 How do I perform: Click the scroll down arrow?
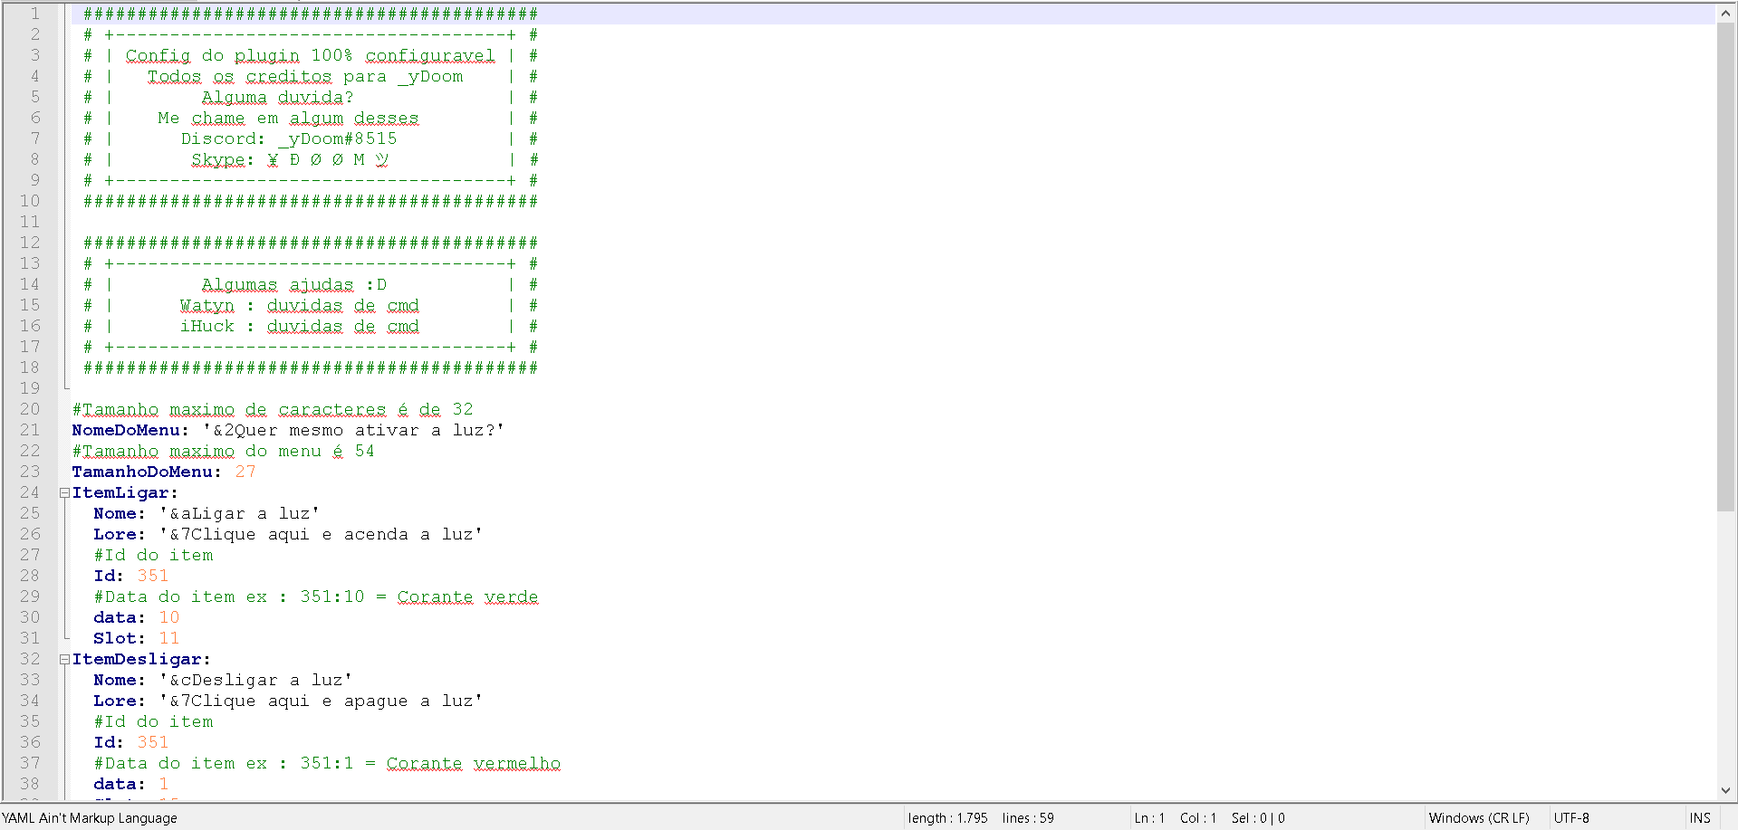(1725, 790)
